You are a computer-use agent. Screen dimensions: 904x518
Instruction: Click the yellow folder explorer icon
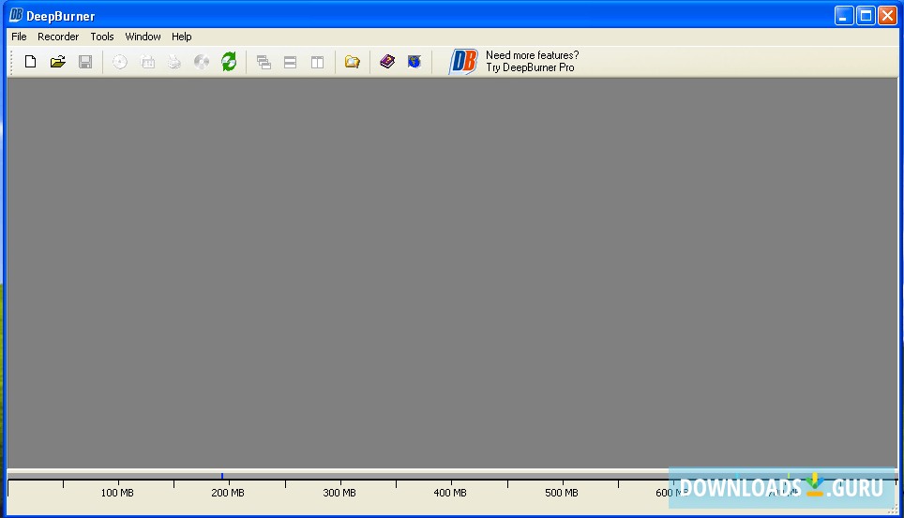353,62
